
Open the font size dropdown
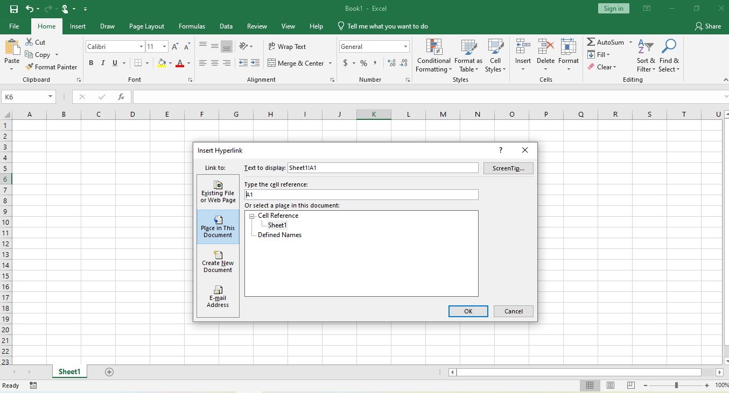(165, 47)
